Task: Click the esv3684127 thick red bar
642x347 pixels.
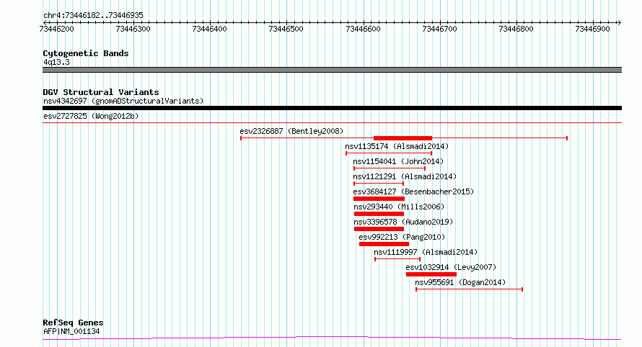Action: pyautogui.click(x=379, y=199)
